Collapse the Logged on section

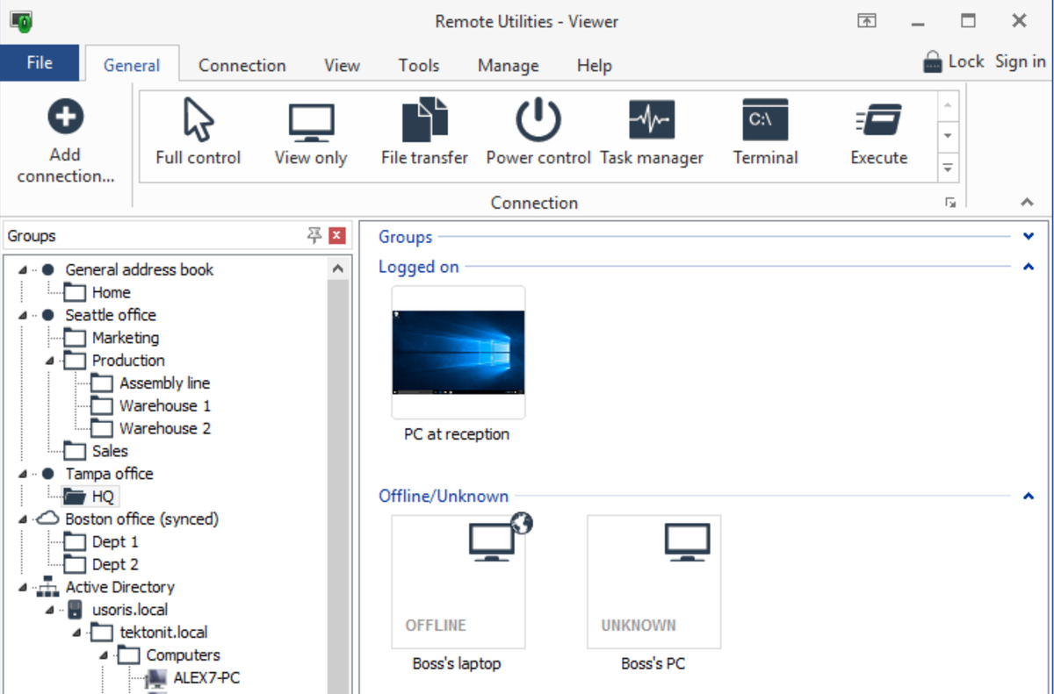(x=1029, y=266)
